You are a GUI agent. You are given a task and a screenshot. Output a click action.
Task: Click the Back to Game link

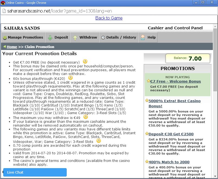pos(109,18)
